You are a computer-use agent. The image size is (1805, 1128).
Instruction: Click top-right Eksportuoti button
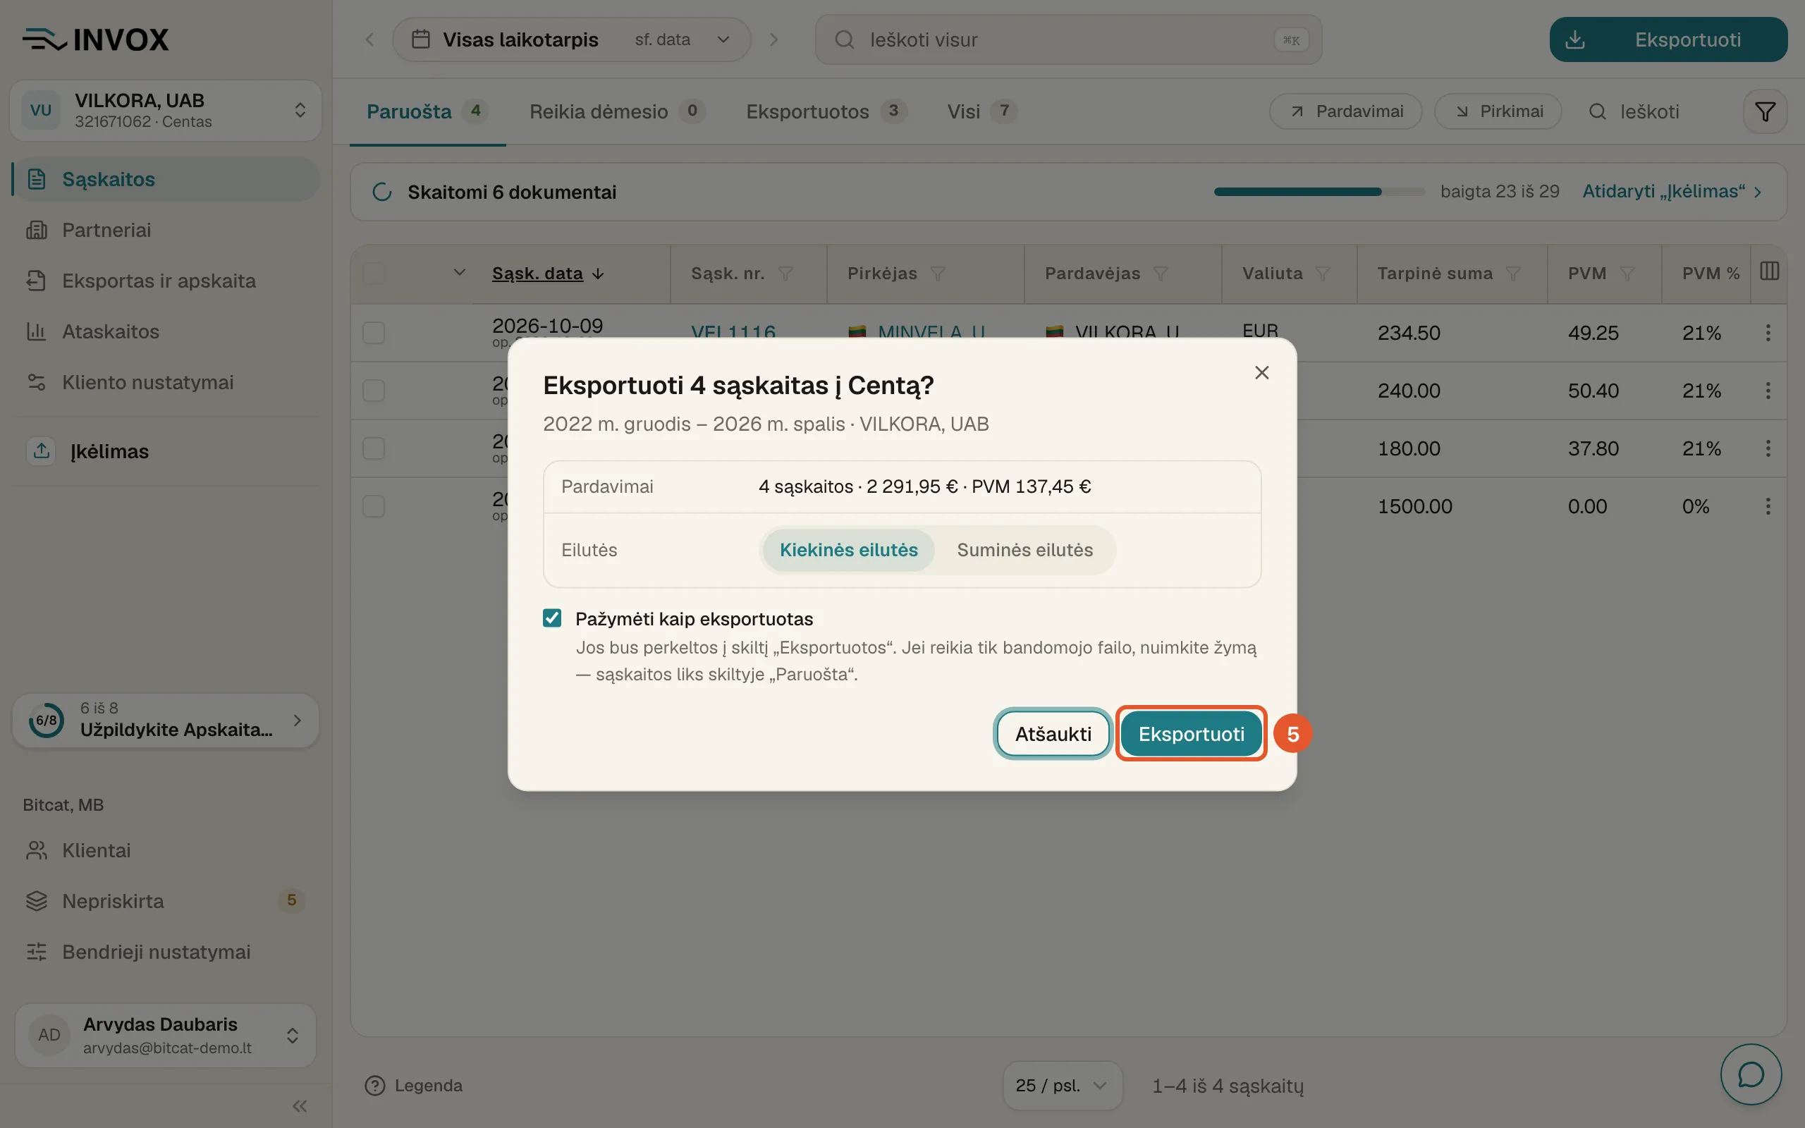(x=1668, y=39)
